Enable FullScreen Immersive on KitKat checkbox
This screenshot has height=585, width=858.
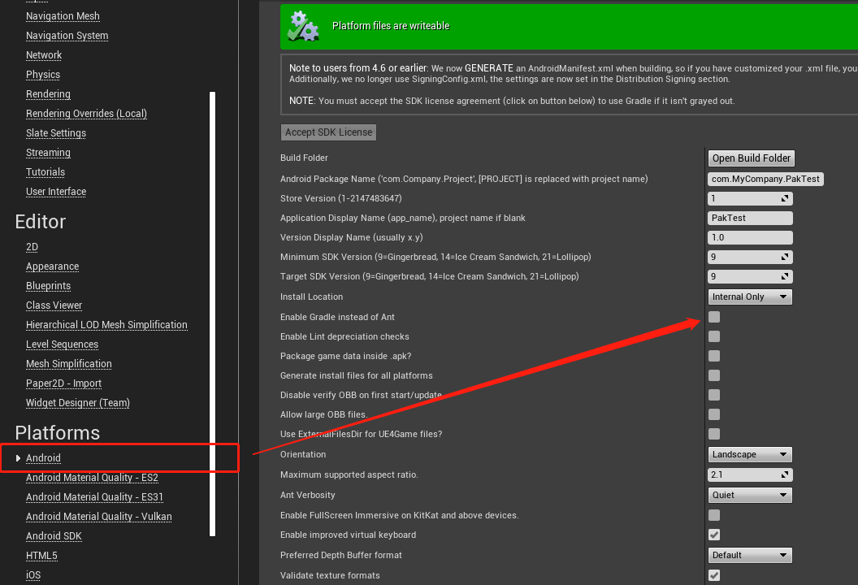[x=714, y=515]
